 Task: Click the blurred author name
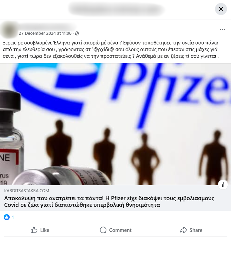point(47,27)
